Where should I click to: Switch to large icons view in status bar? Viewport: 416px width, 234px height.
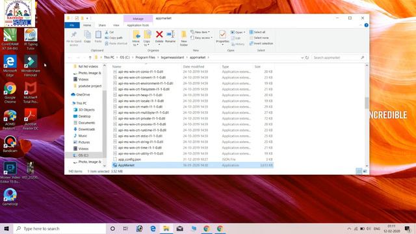(365, 172)
